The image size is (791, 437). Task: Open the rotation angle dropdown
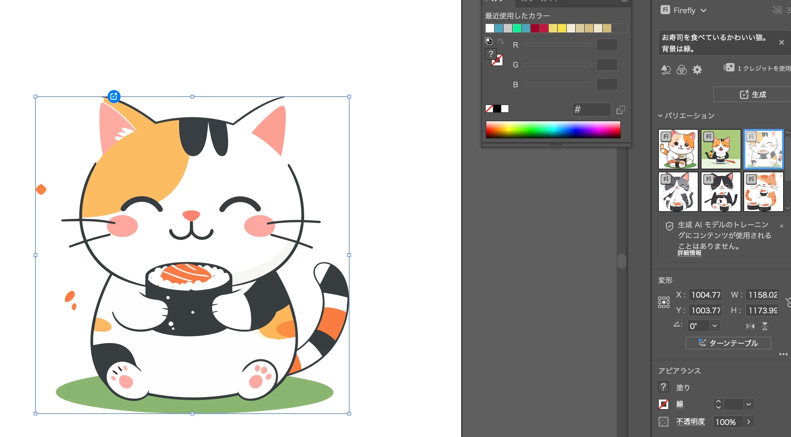tap(715, 326)
